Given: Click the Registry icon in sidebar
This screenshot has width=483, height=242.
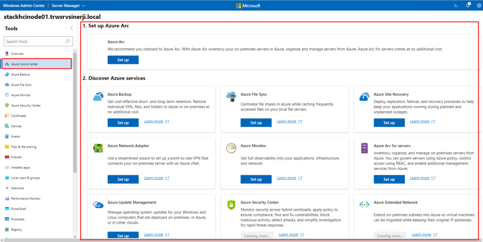Looking at the screenshot, I should pos(7,229).
